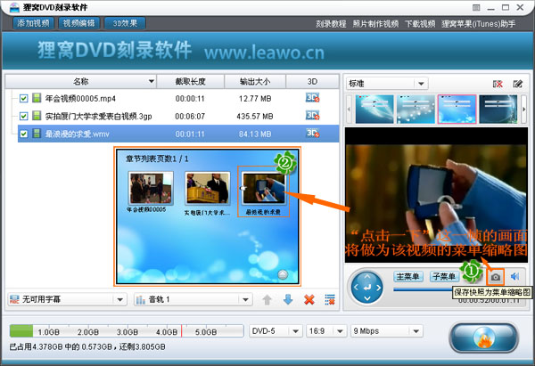
Task: Select the first menu template thumbnail
Action: point(374,109)
